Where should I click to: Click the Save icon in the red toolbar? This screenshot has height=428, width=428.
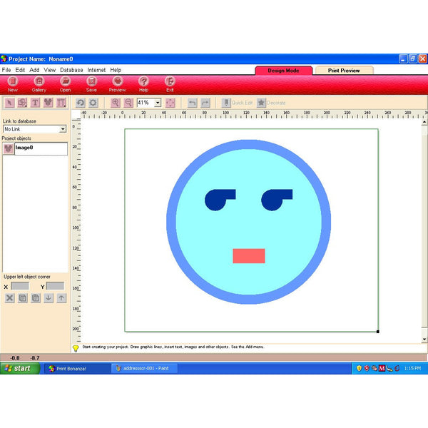pos(91,83)
